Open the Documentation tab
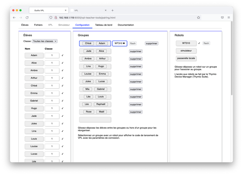Viewport: 243px width, 175px height. click(x=126, y=25)
